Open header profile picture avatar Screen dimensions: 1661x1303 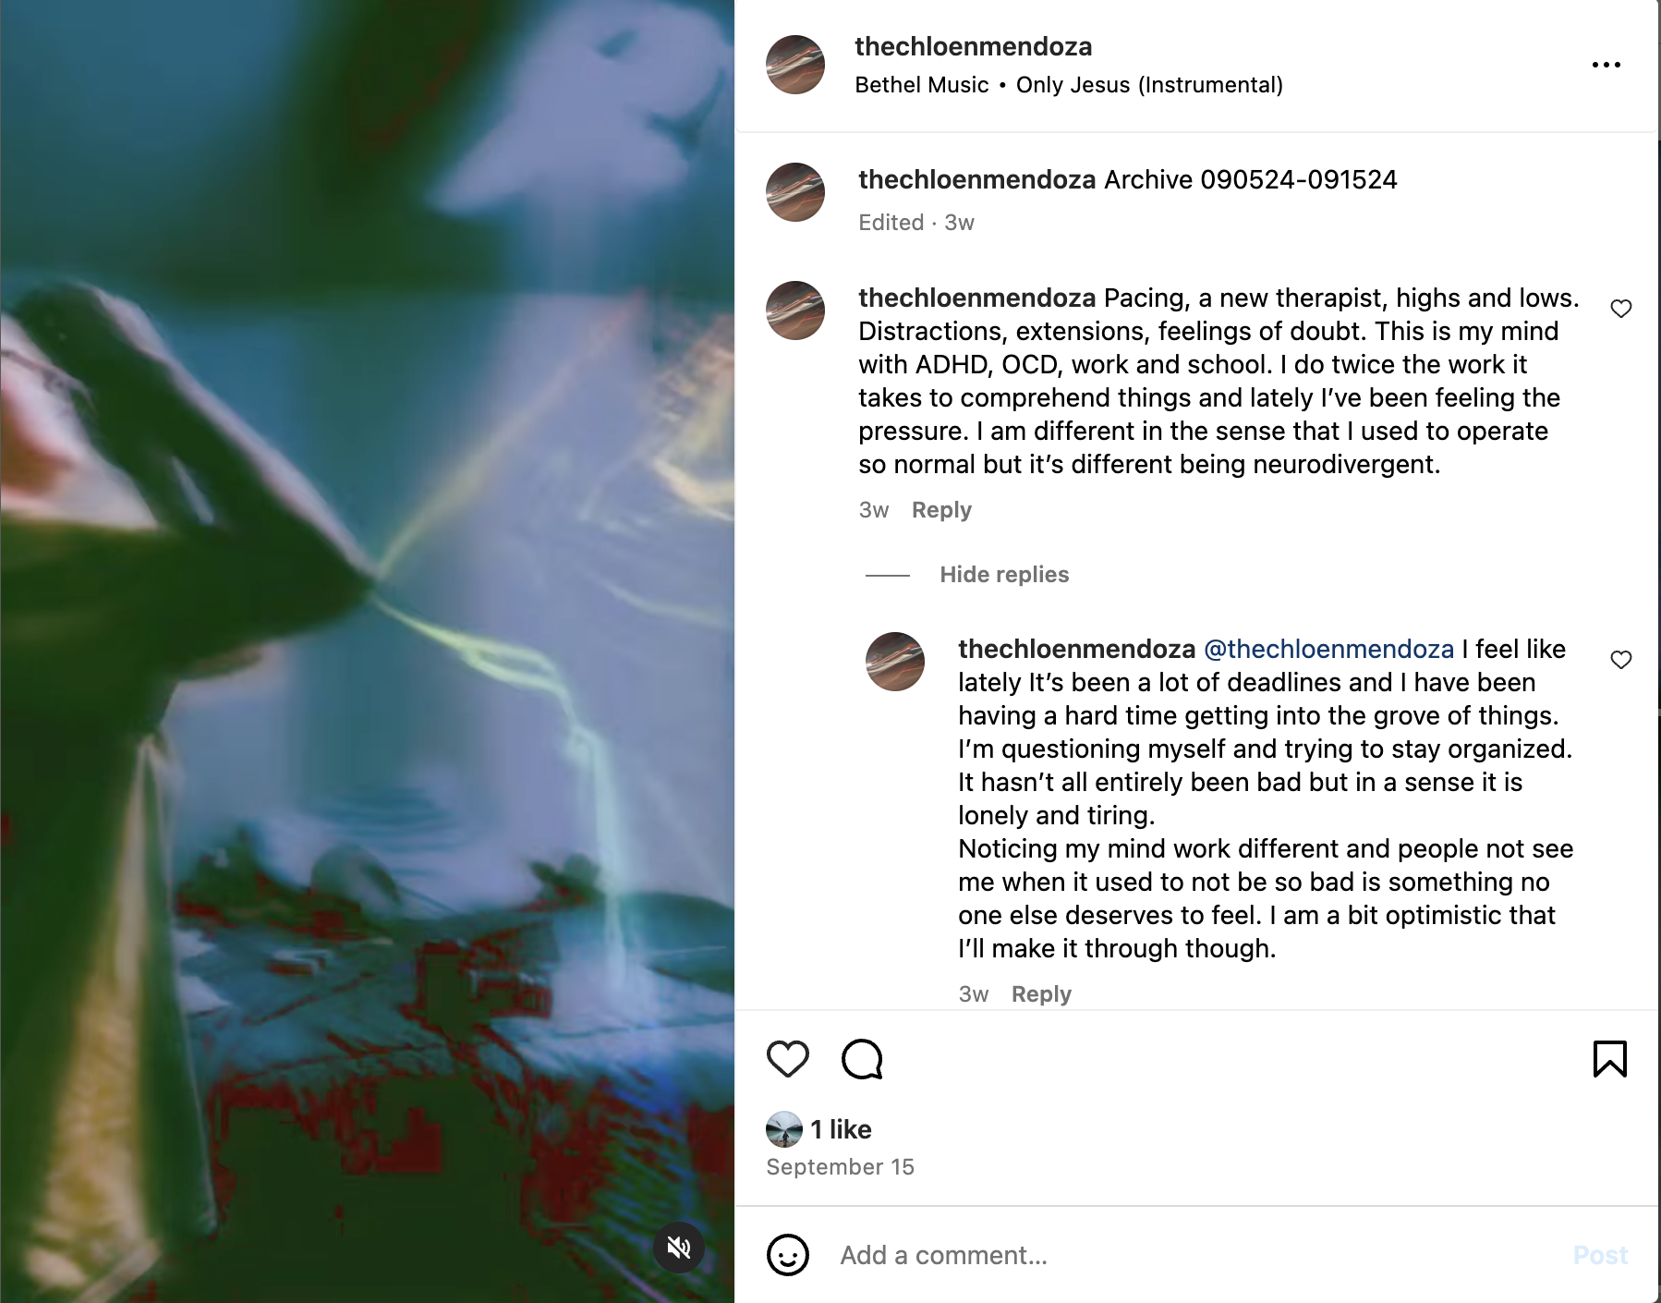(795, 65)
